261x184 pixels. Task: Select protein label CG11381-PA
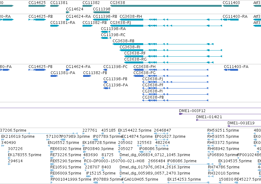click(63, 73)
